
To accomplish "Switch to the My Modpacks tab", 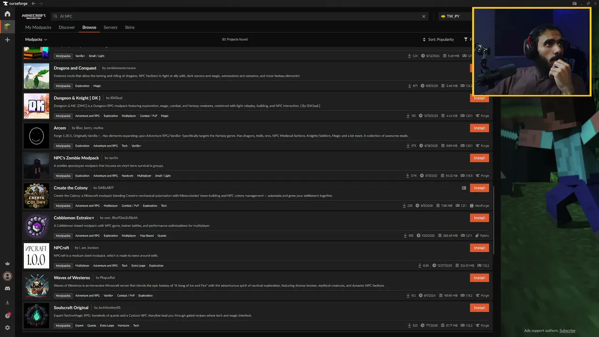I will coord(38,27).
